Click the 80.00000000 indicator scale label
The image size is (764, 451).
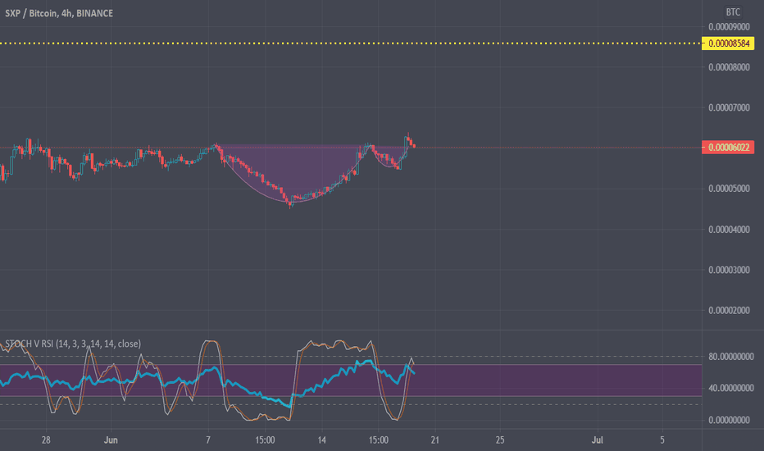tap(731, 357)
